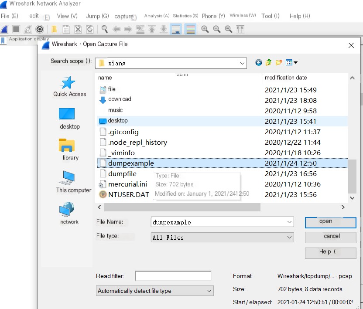Click the zoom out toolbar icon
This screenshot has height=309, width=363.
217,29
